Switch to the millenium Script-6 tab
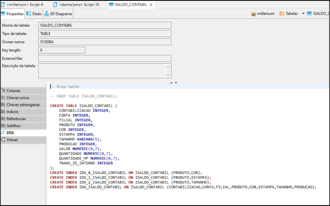330x206 pixels. [25, 5]
